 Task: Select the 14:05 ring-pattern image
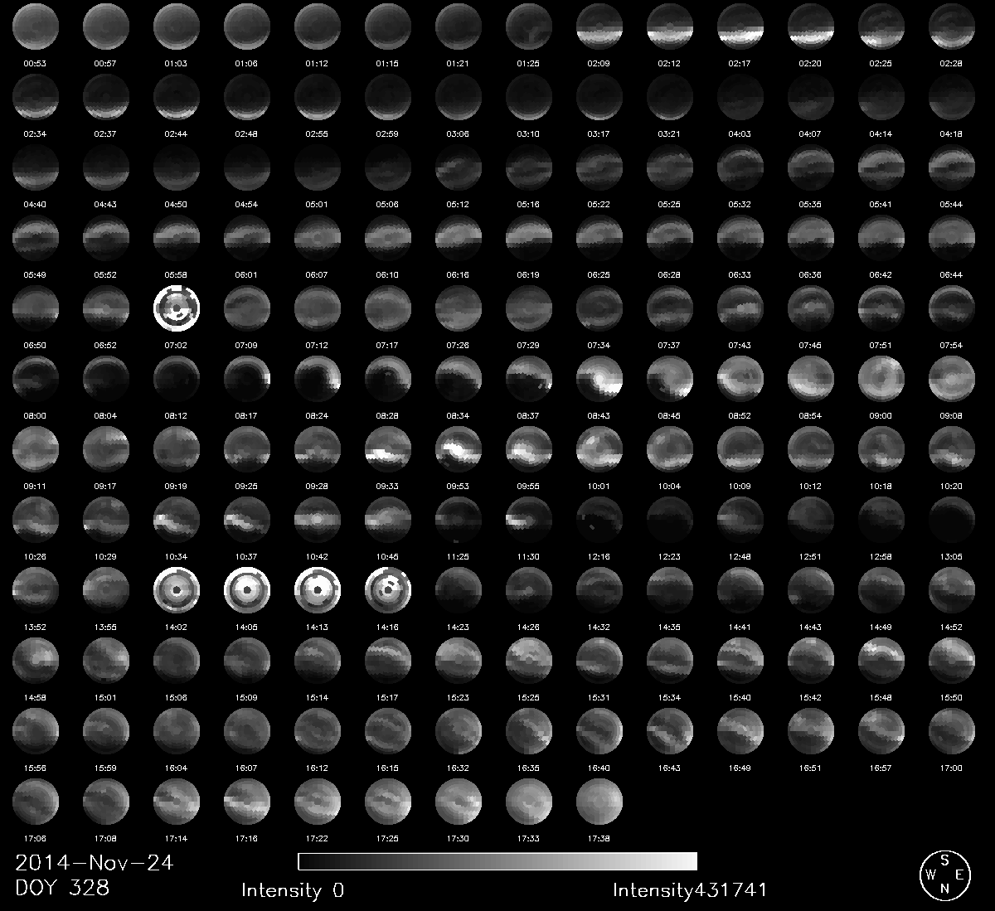[x=247, y=588]
